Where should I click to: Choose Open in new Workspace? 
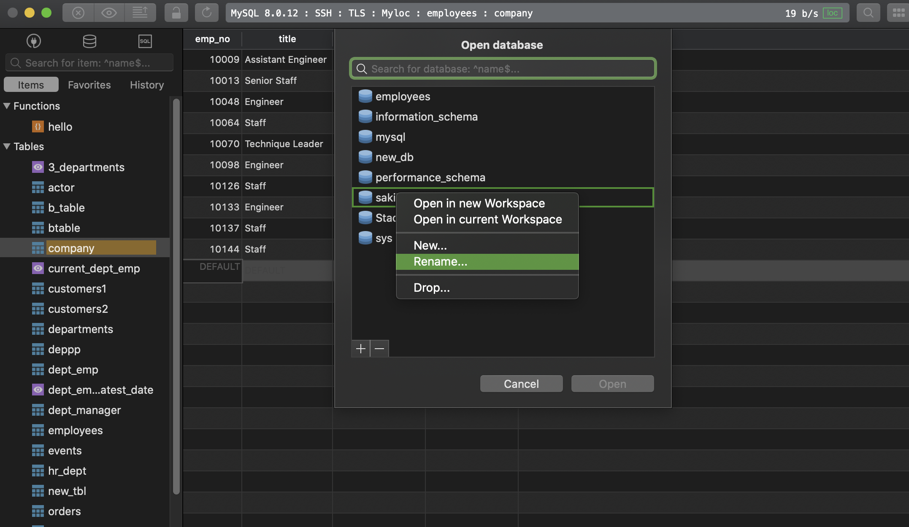tap(479, 203)
